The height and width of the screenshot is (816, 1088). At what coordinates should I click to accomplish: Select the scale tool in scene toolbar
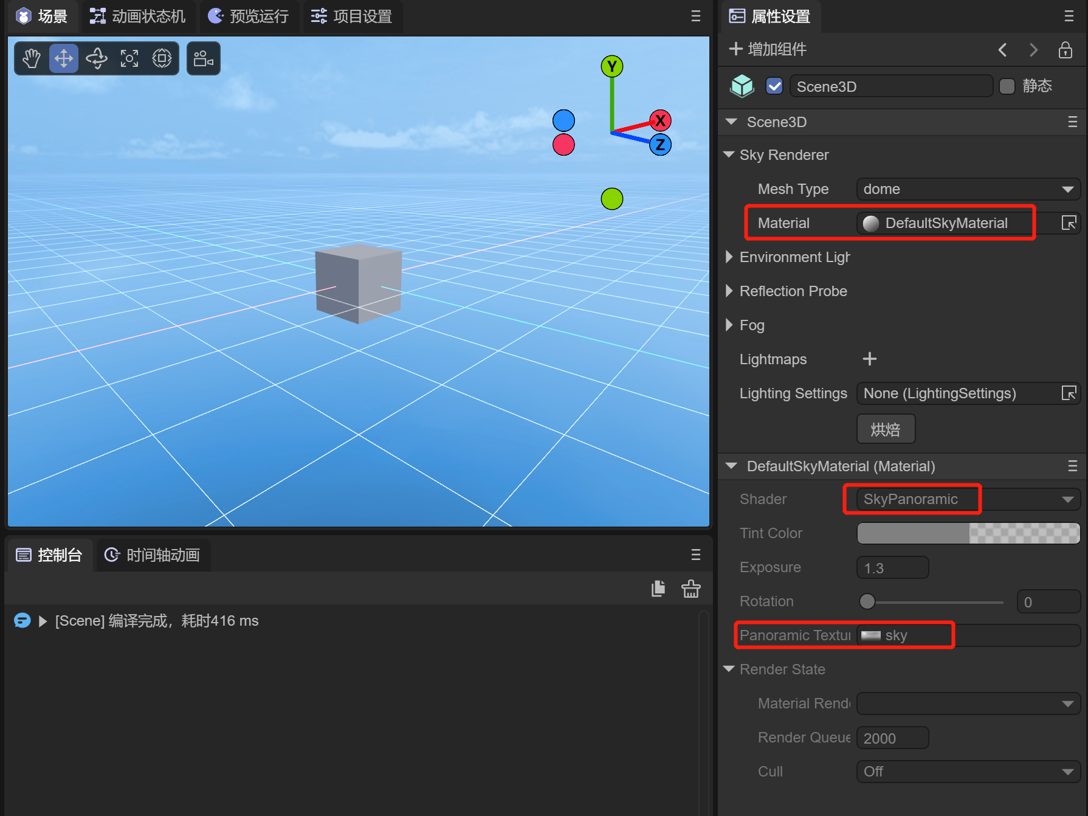click(x=129, y=58)
